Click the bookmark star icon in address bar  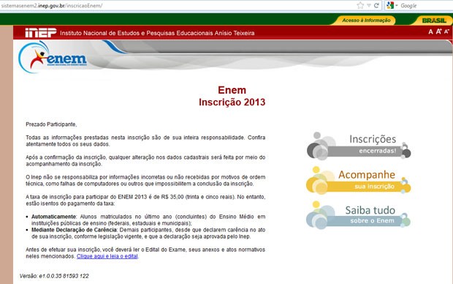(360, 5)
